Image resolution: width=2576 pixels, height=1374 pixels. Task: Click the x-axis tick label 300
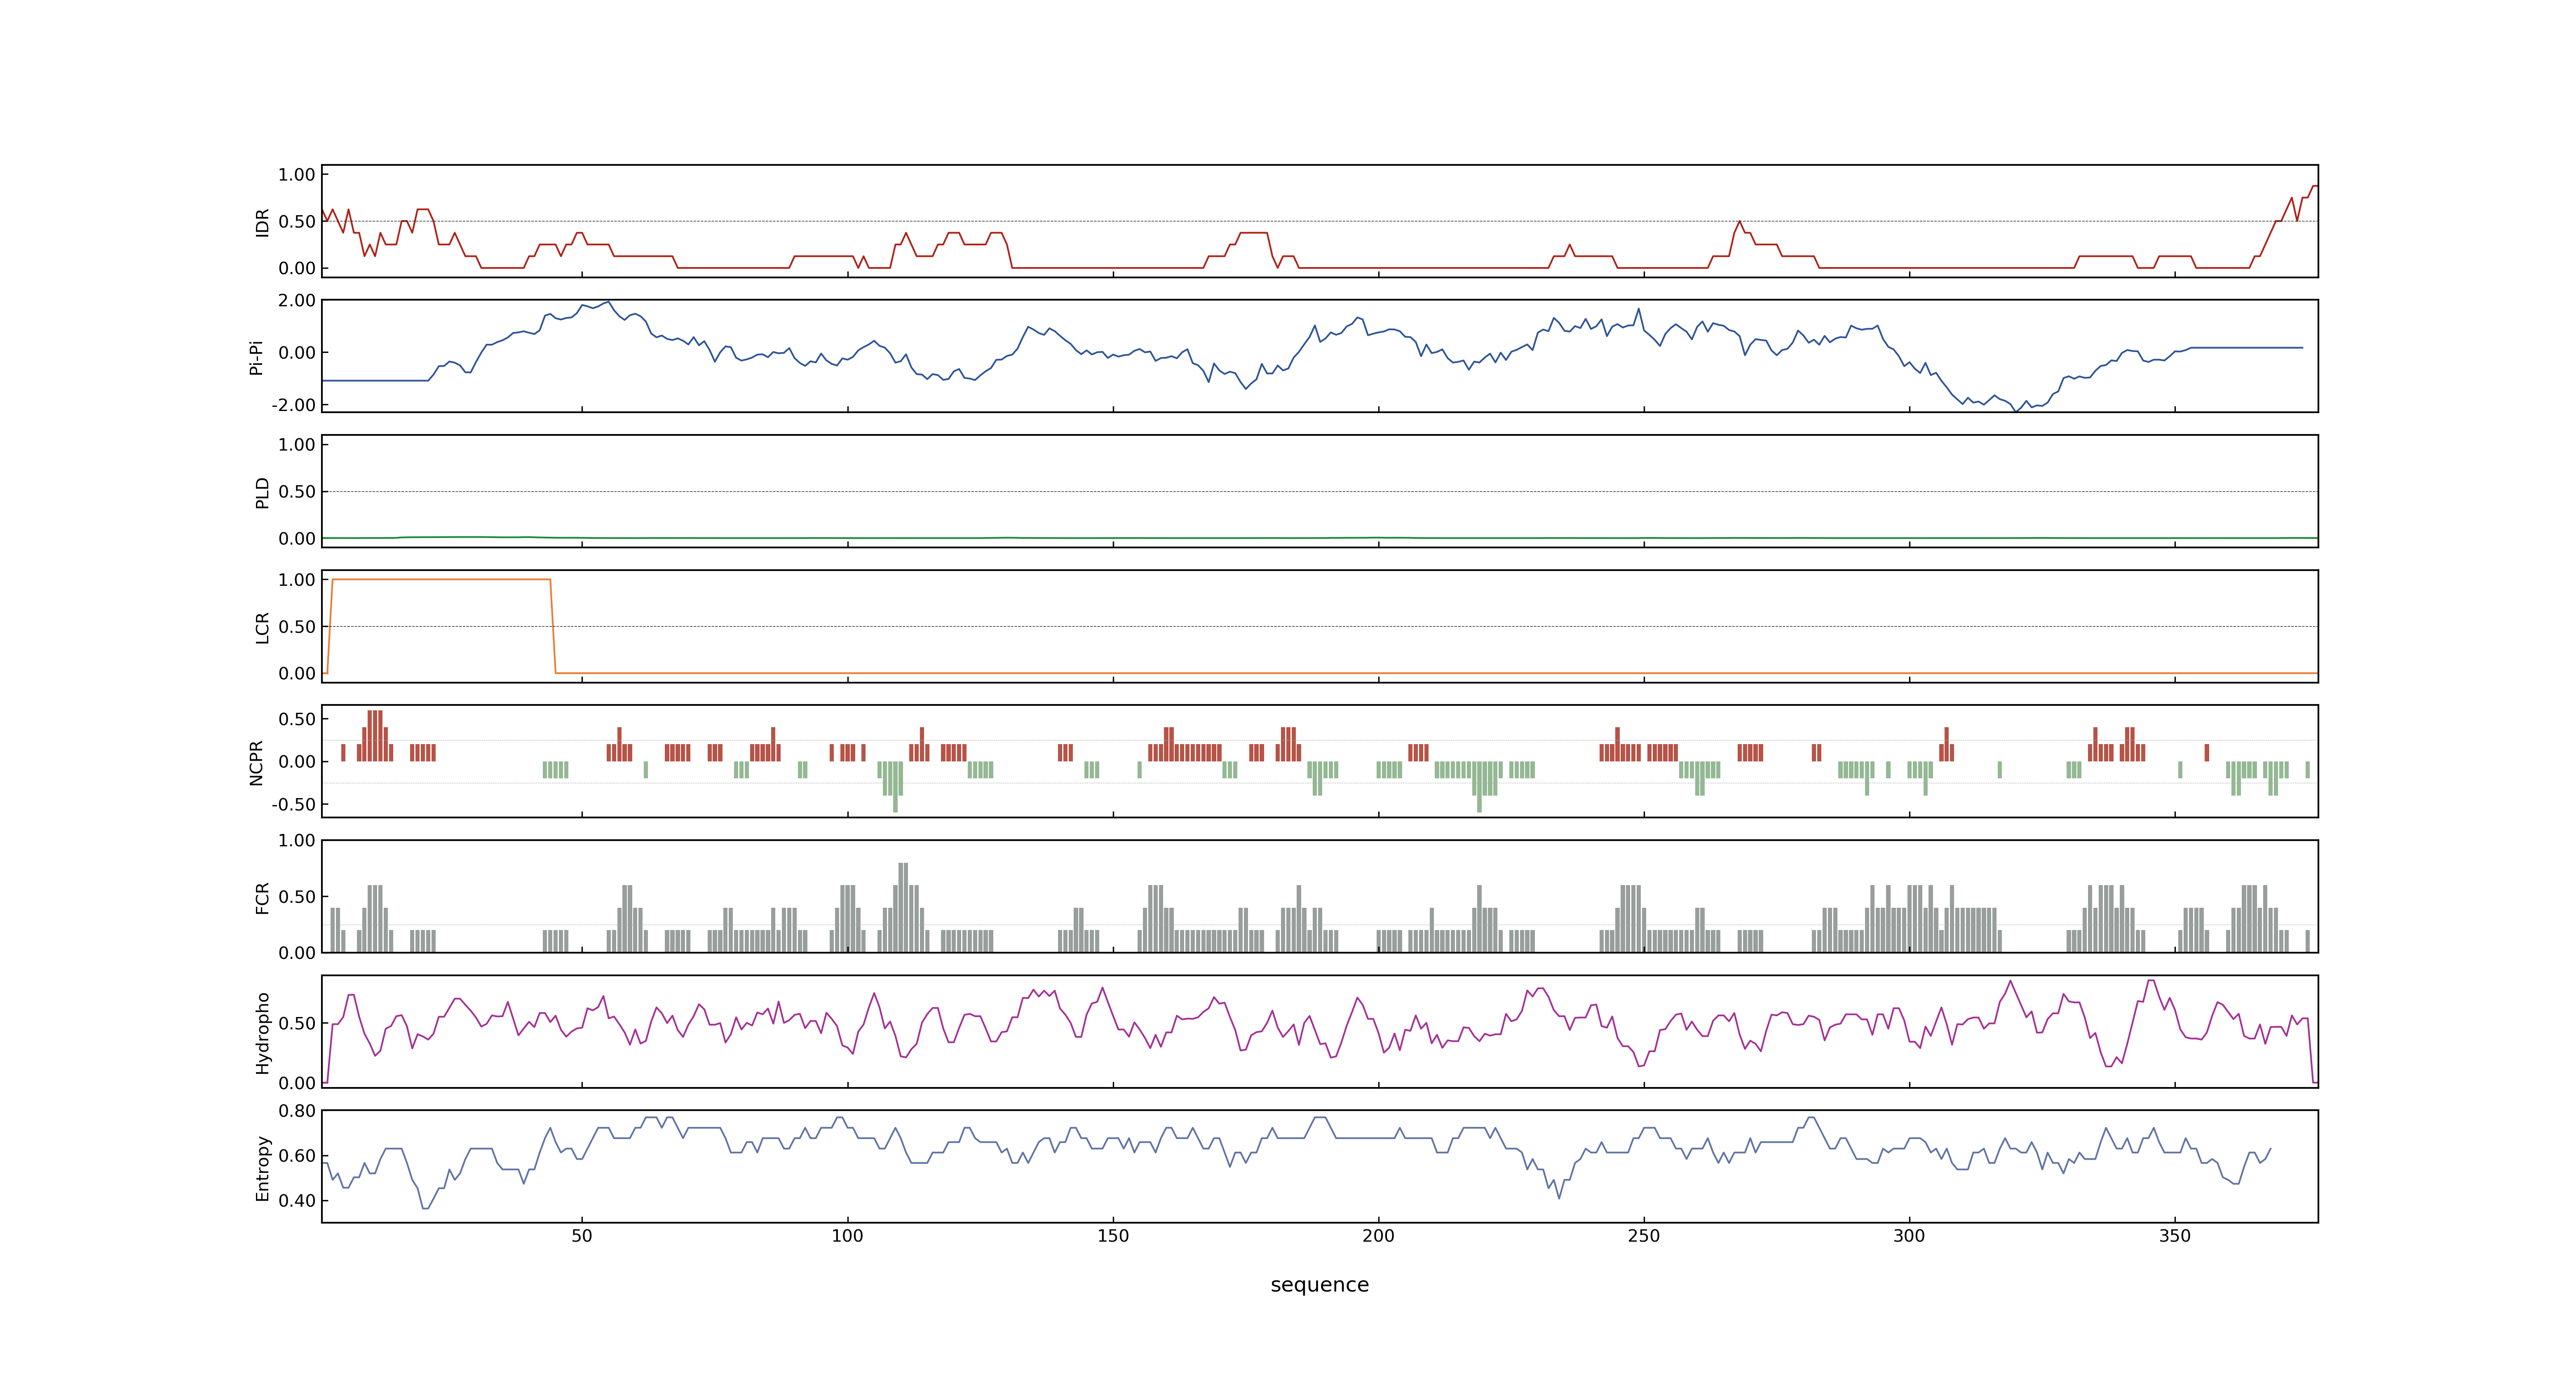[1909, 1236]
